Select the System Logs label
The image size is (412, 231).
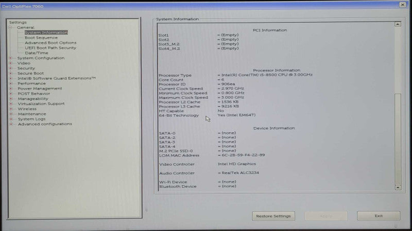tap(31, 119)
